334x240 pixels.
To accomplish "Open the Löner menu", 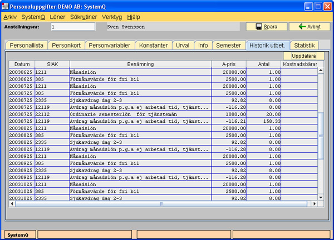I will coord(58,17).
